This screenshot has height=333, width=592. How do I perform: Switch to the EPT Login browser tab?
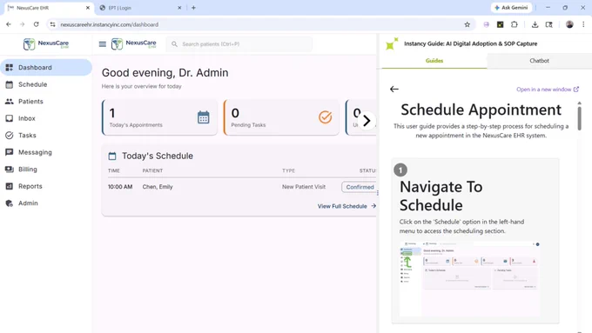tap(140, 8)
